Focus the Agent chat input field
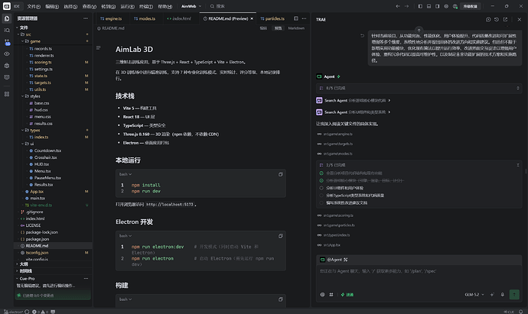 pos(419,277)
